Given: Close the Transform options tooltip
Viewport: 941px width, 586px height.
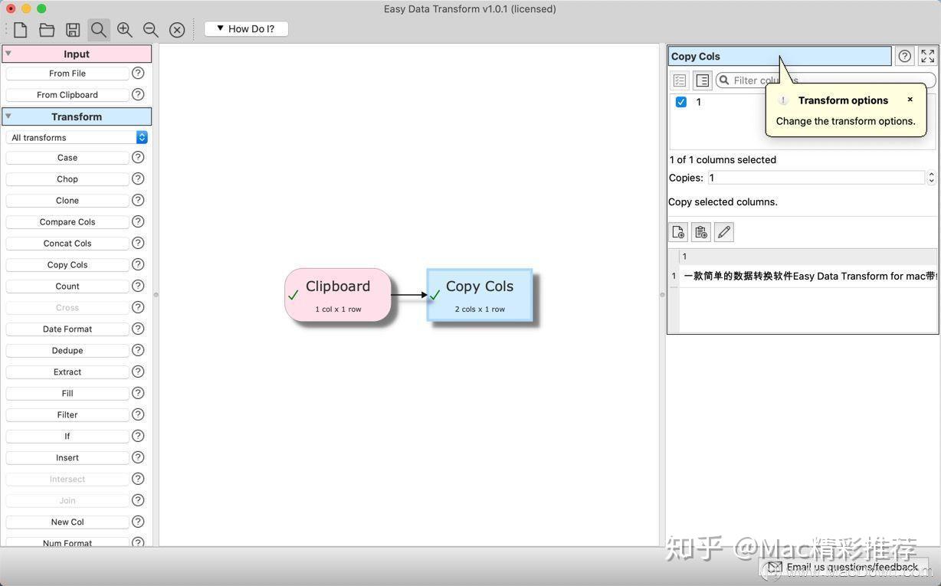Looking at the screenshot, I should (x=910, y=100).
